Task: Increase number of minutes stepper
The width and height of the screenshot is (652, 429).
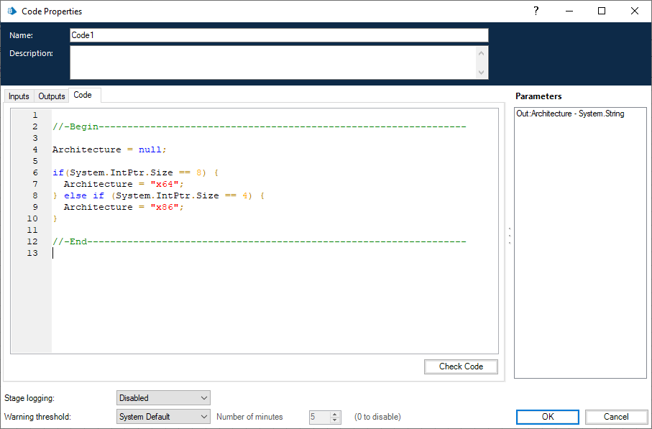Action: (334, 414)
